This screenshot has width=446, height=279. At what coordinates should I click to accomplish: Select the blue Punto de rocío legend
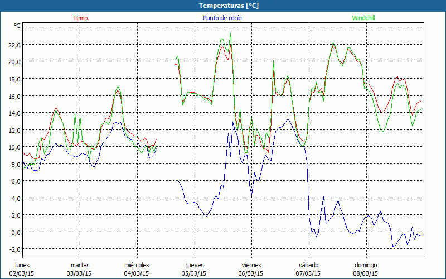click(222, 18)
